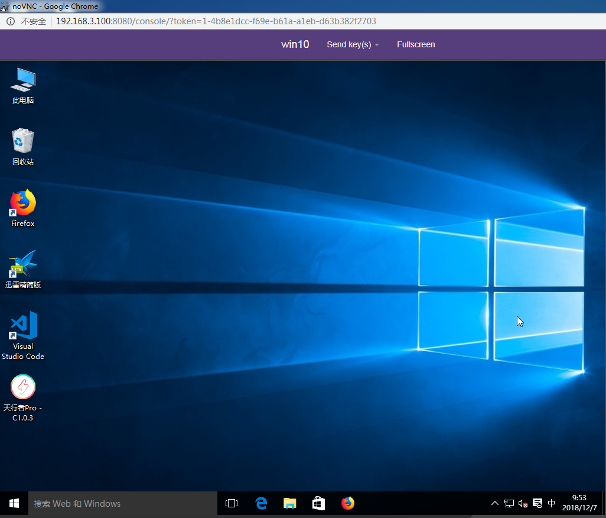Select the Firefox desktop shortcut
606x518 pixels.
[23, 208]
